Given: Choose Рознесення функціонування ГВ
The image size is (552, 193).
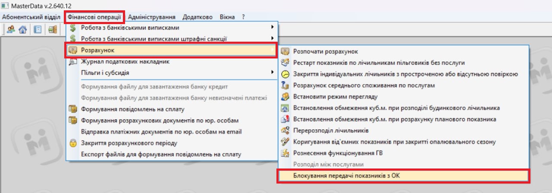Looking at the screenshot, I should pos(338,153).
